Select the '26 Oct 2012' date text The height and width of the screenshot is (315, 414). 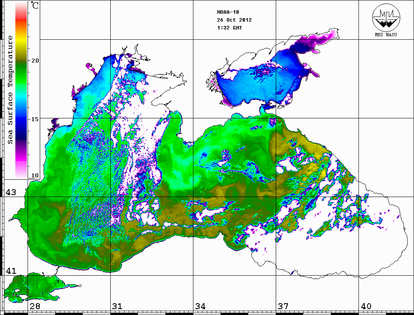point(234,20)
